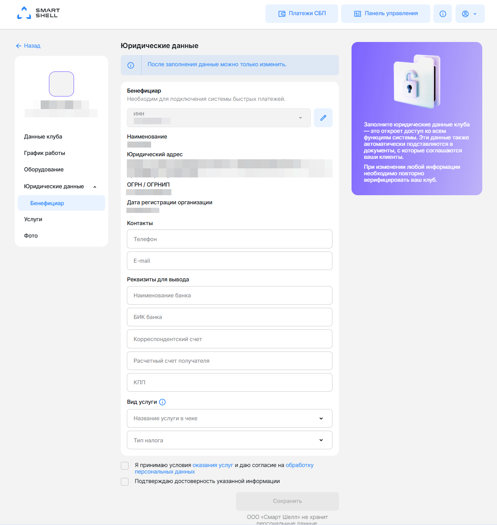Open Фото section

pos(31,235)
